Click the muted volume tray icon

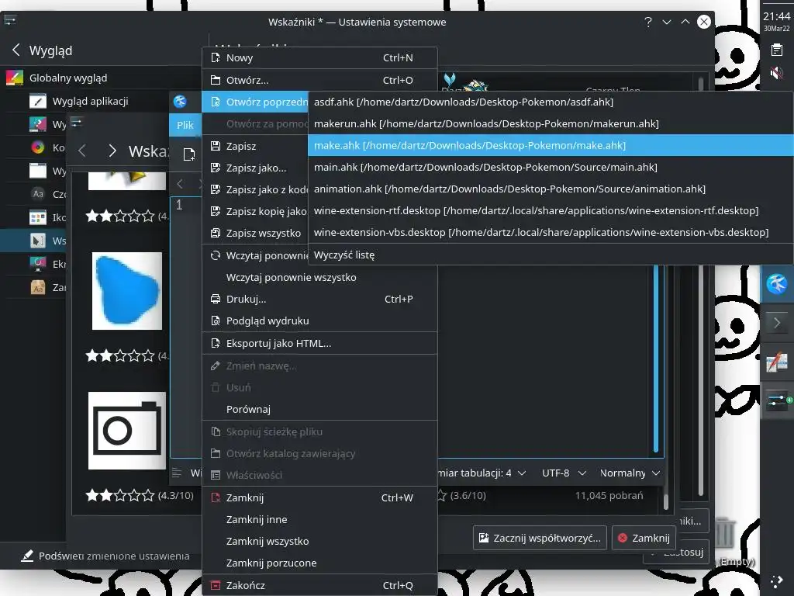tap(777, 74)
